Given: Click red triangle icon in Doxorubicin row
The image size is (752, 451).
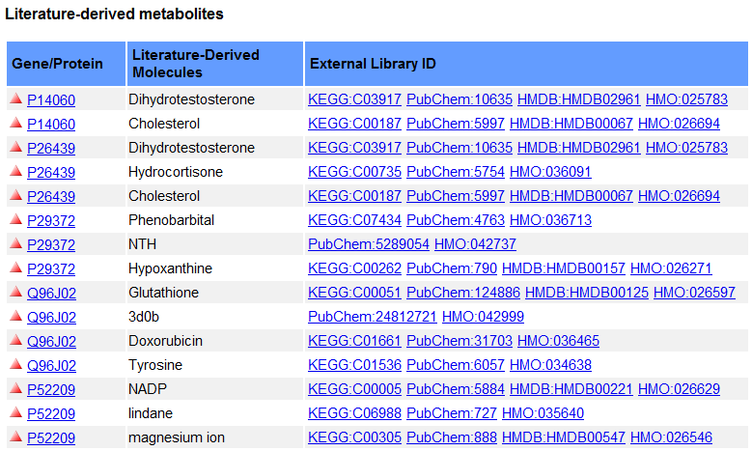Looking at the screenshot, I should (15, 340).
